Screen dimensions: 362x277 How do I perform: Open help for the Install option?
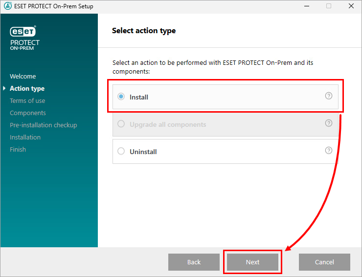329,96
